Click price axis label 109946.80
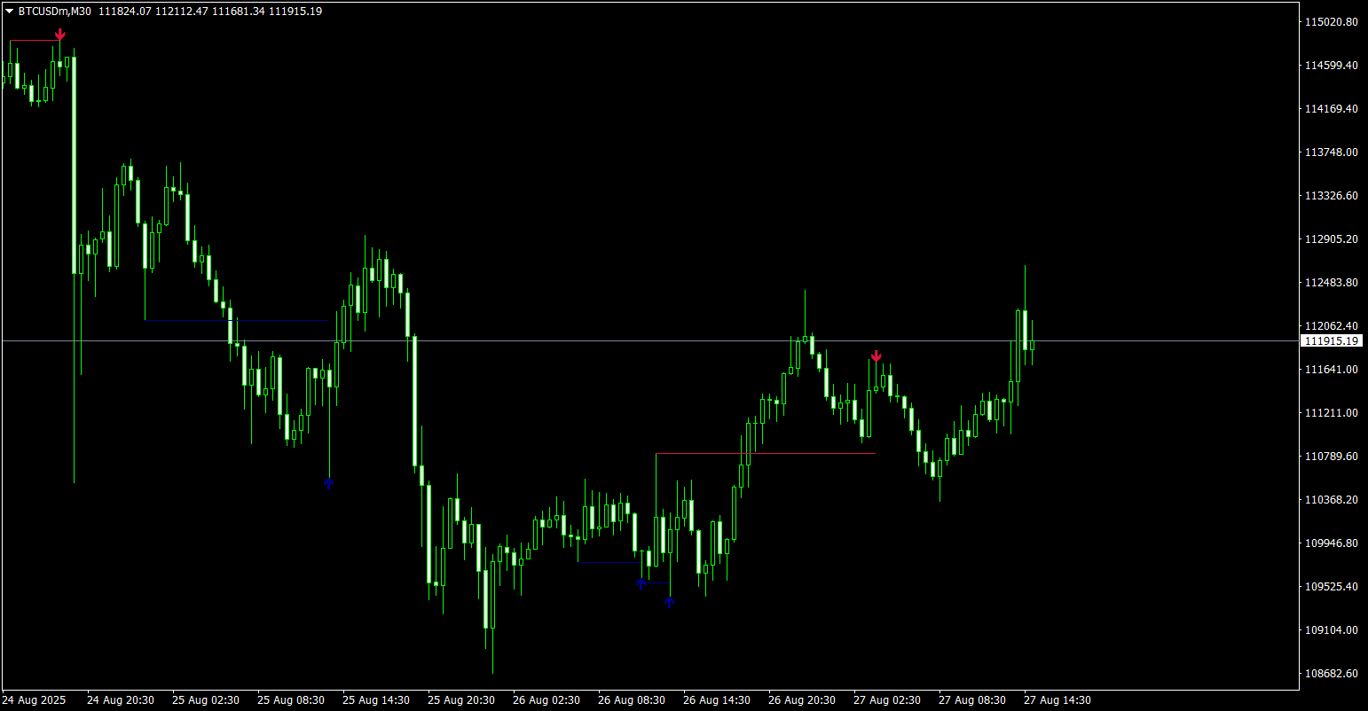The image size is (1368, 711). click(1333, 543)
